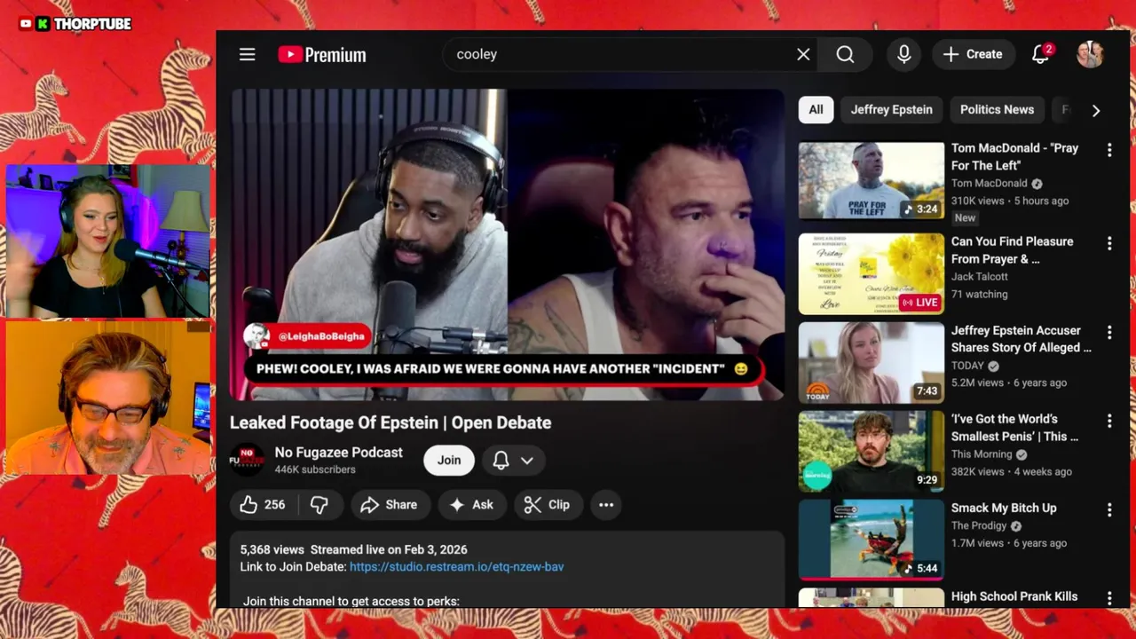Click the ThorpTube Kick logo overlay
Screen dimensions: 1136x639
click(x=75, y=24)
